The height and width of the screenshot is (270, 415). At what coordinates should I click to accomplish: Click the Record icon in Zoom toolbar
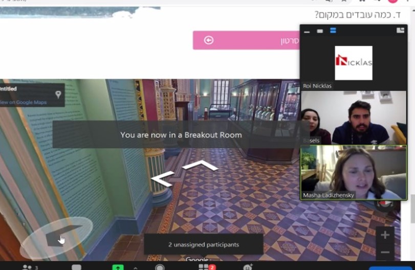(x=160, y=267)
